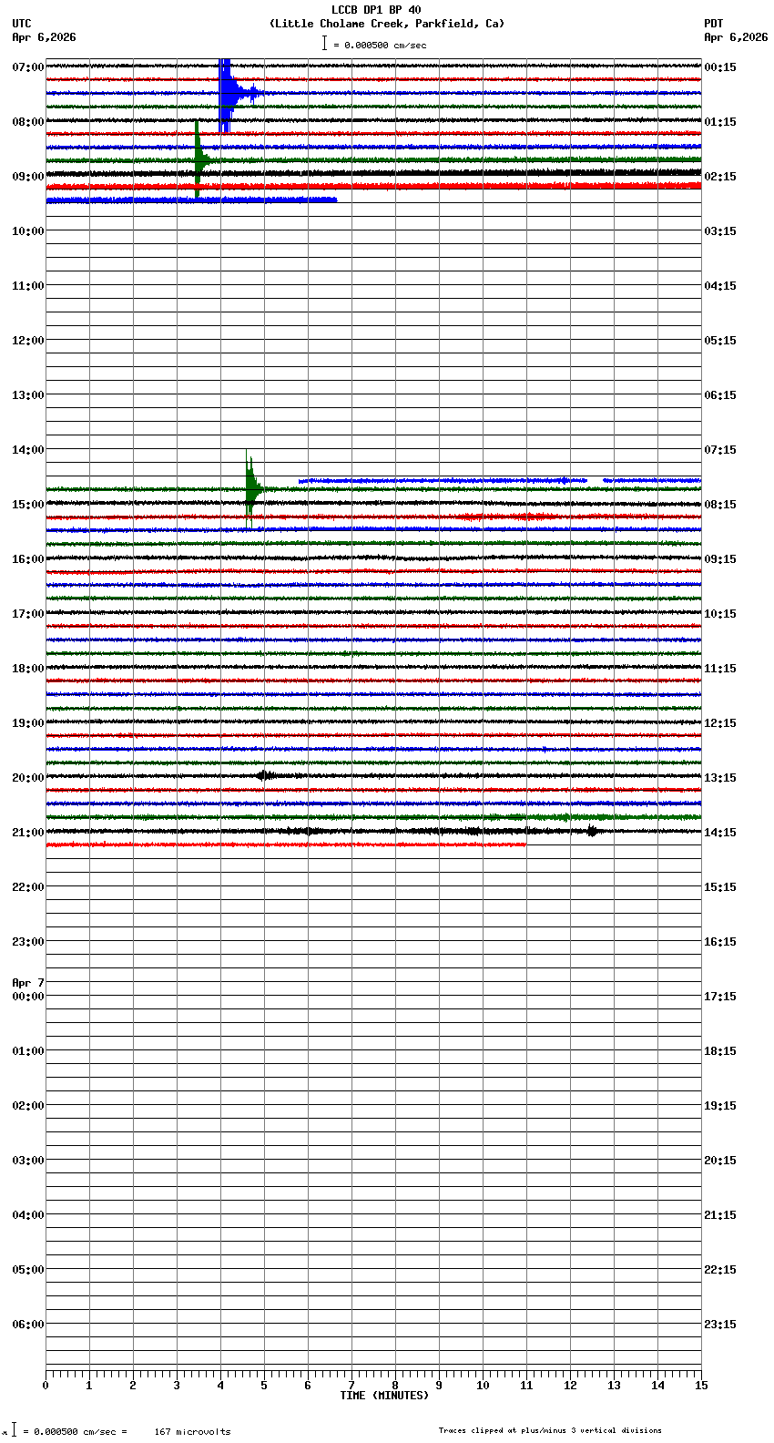
Task: Click the '08:00' UTC time label
Action: [x=28, y=122]
